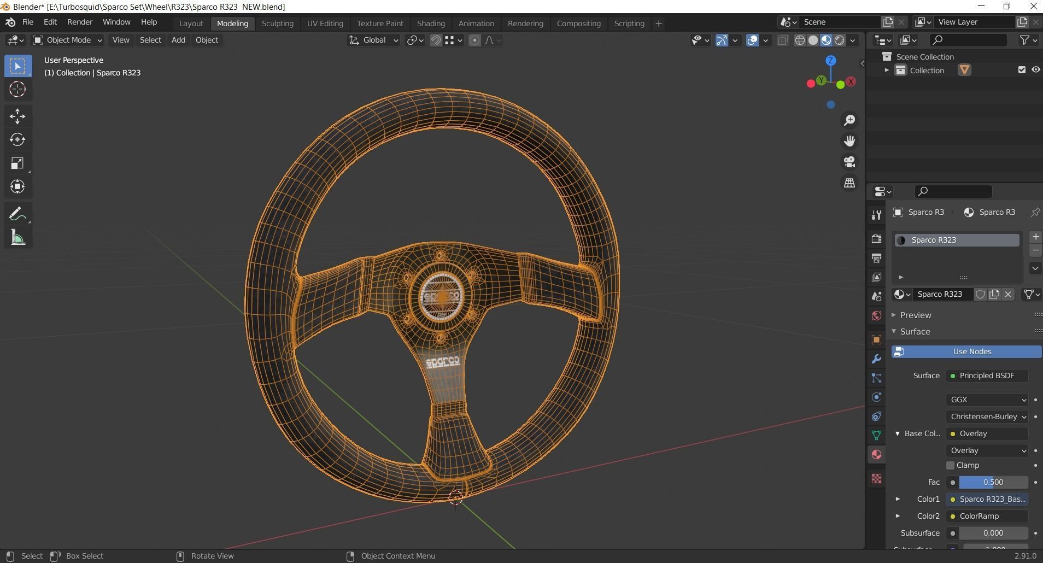Choose the Measure tool
1043x563 pixels.
[17, 238]
